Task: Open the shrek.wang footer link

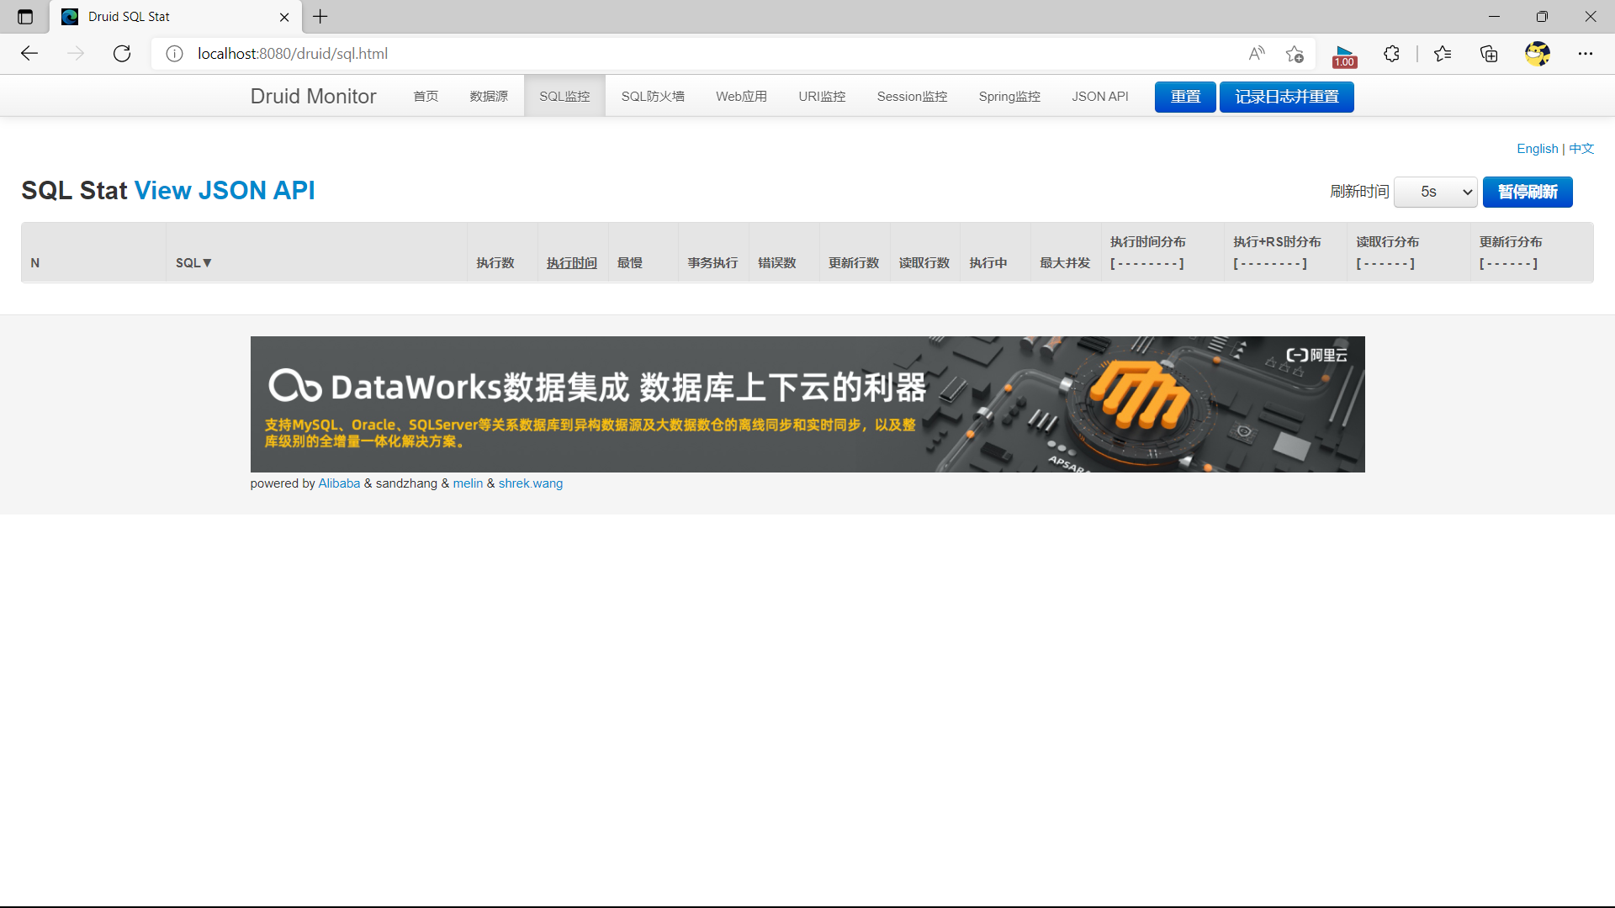Action: [531, 483]
